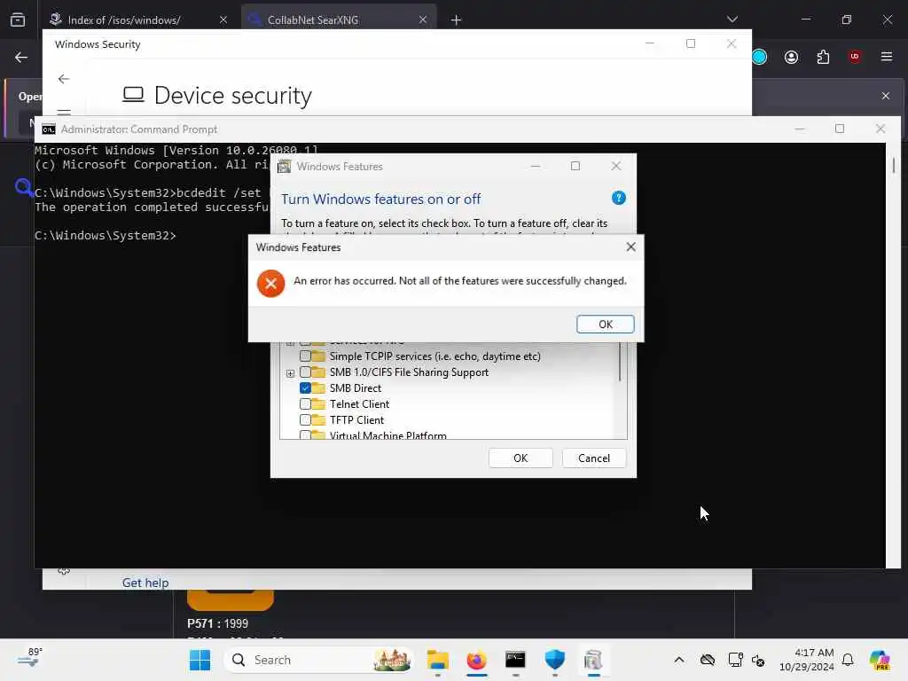Close the Windows Features error dialog
The image size is (908, 681).
pyautogui.click(x=630, y=247)
